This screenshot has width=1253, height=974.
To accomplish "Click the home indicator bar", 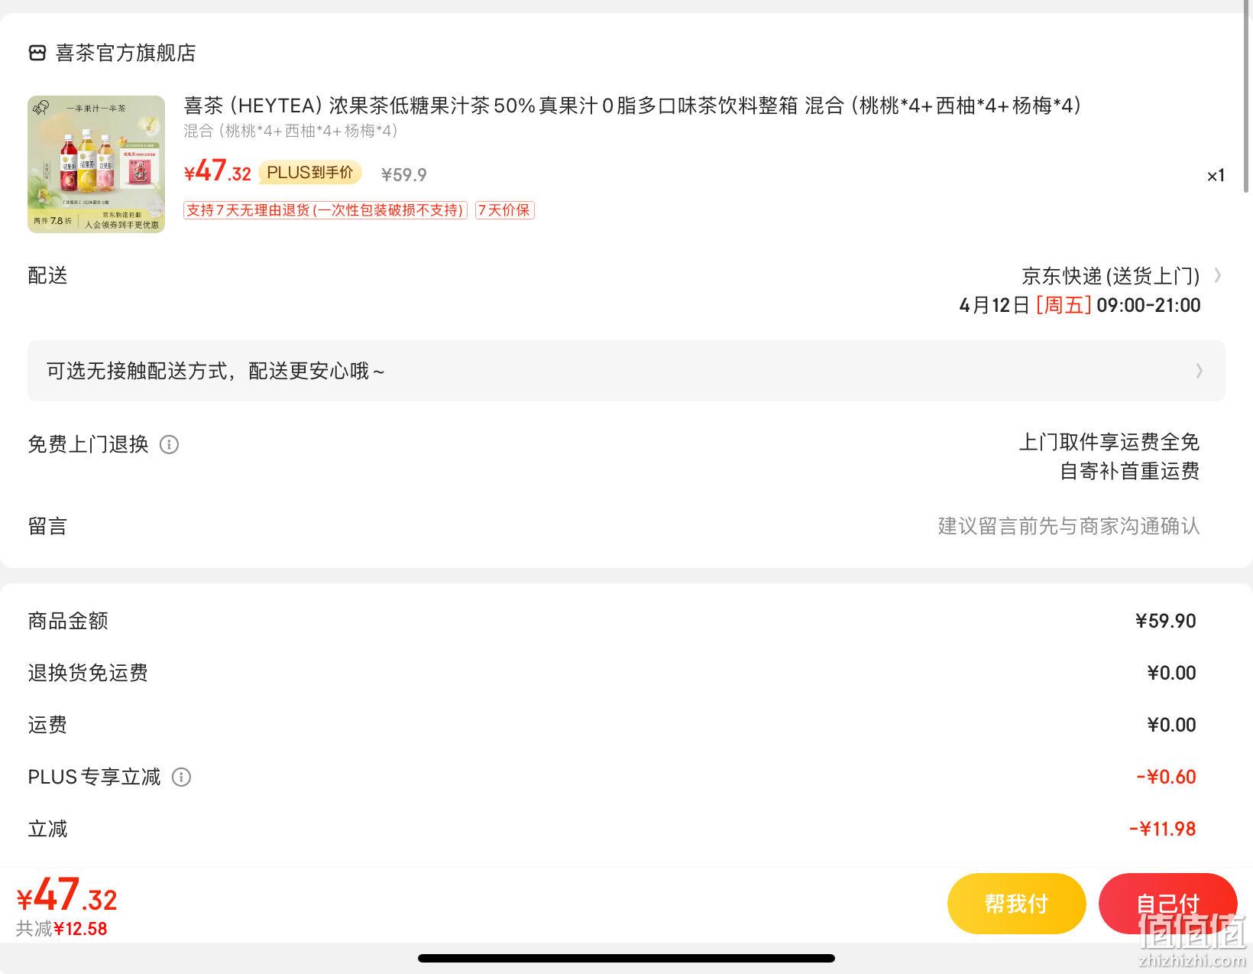I will pyautogui.click(x=626, y=958).
